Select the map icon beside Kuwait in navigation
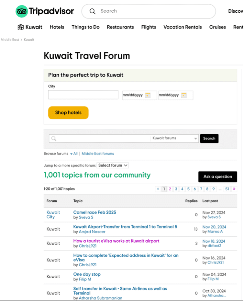 (x=20, y=27)
